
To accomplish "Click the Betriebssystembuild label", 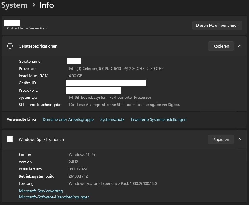I will 37,176.
